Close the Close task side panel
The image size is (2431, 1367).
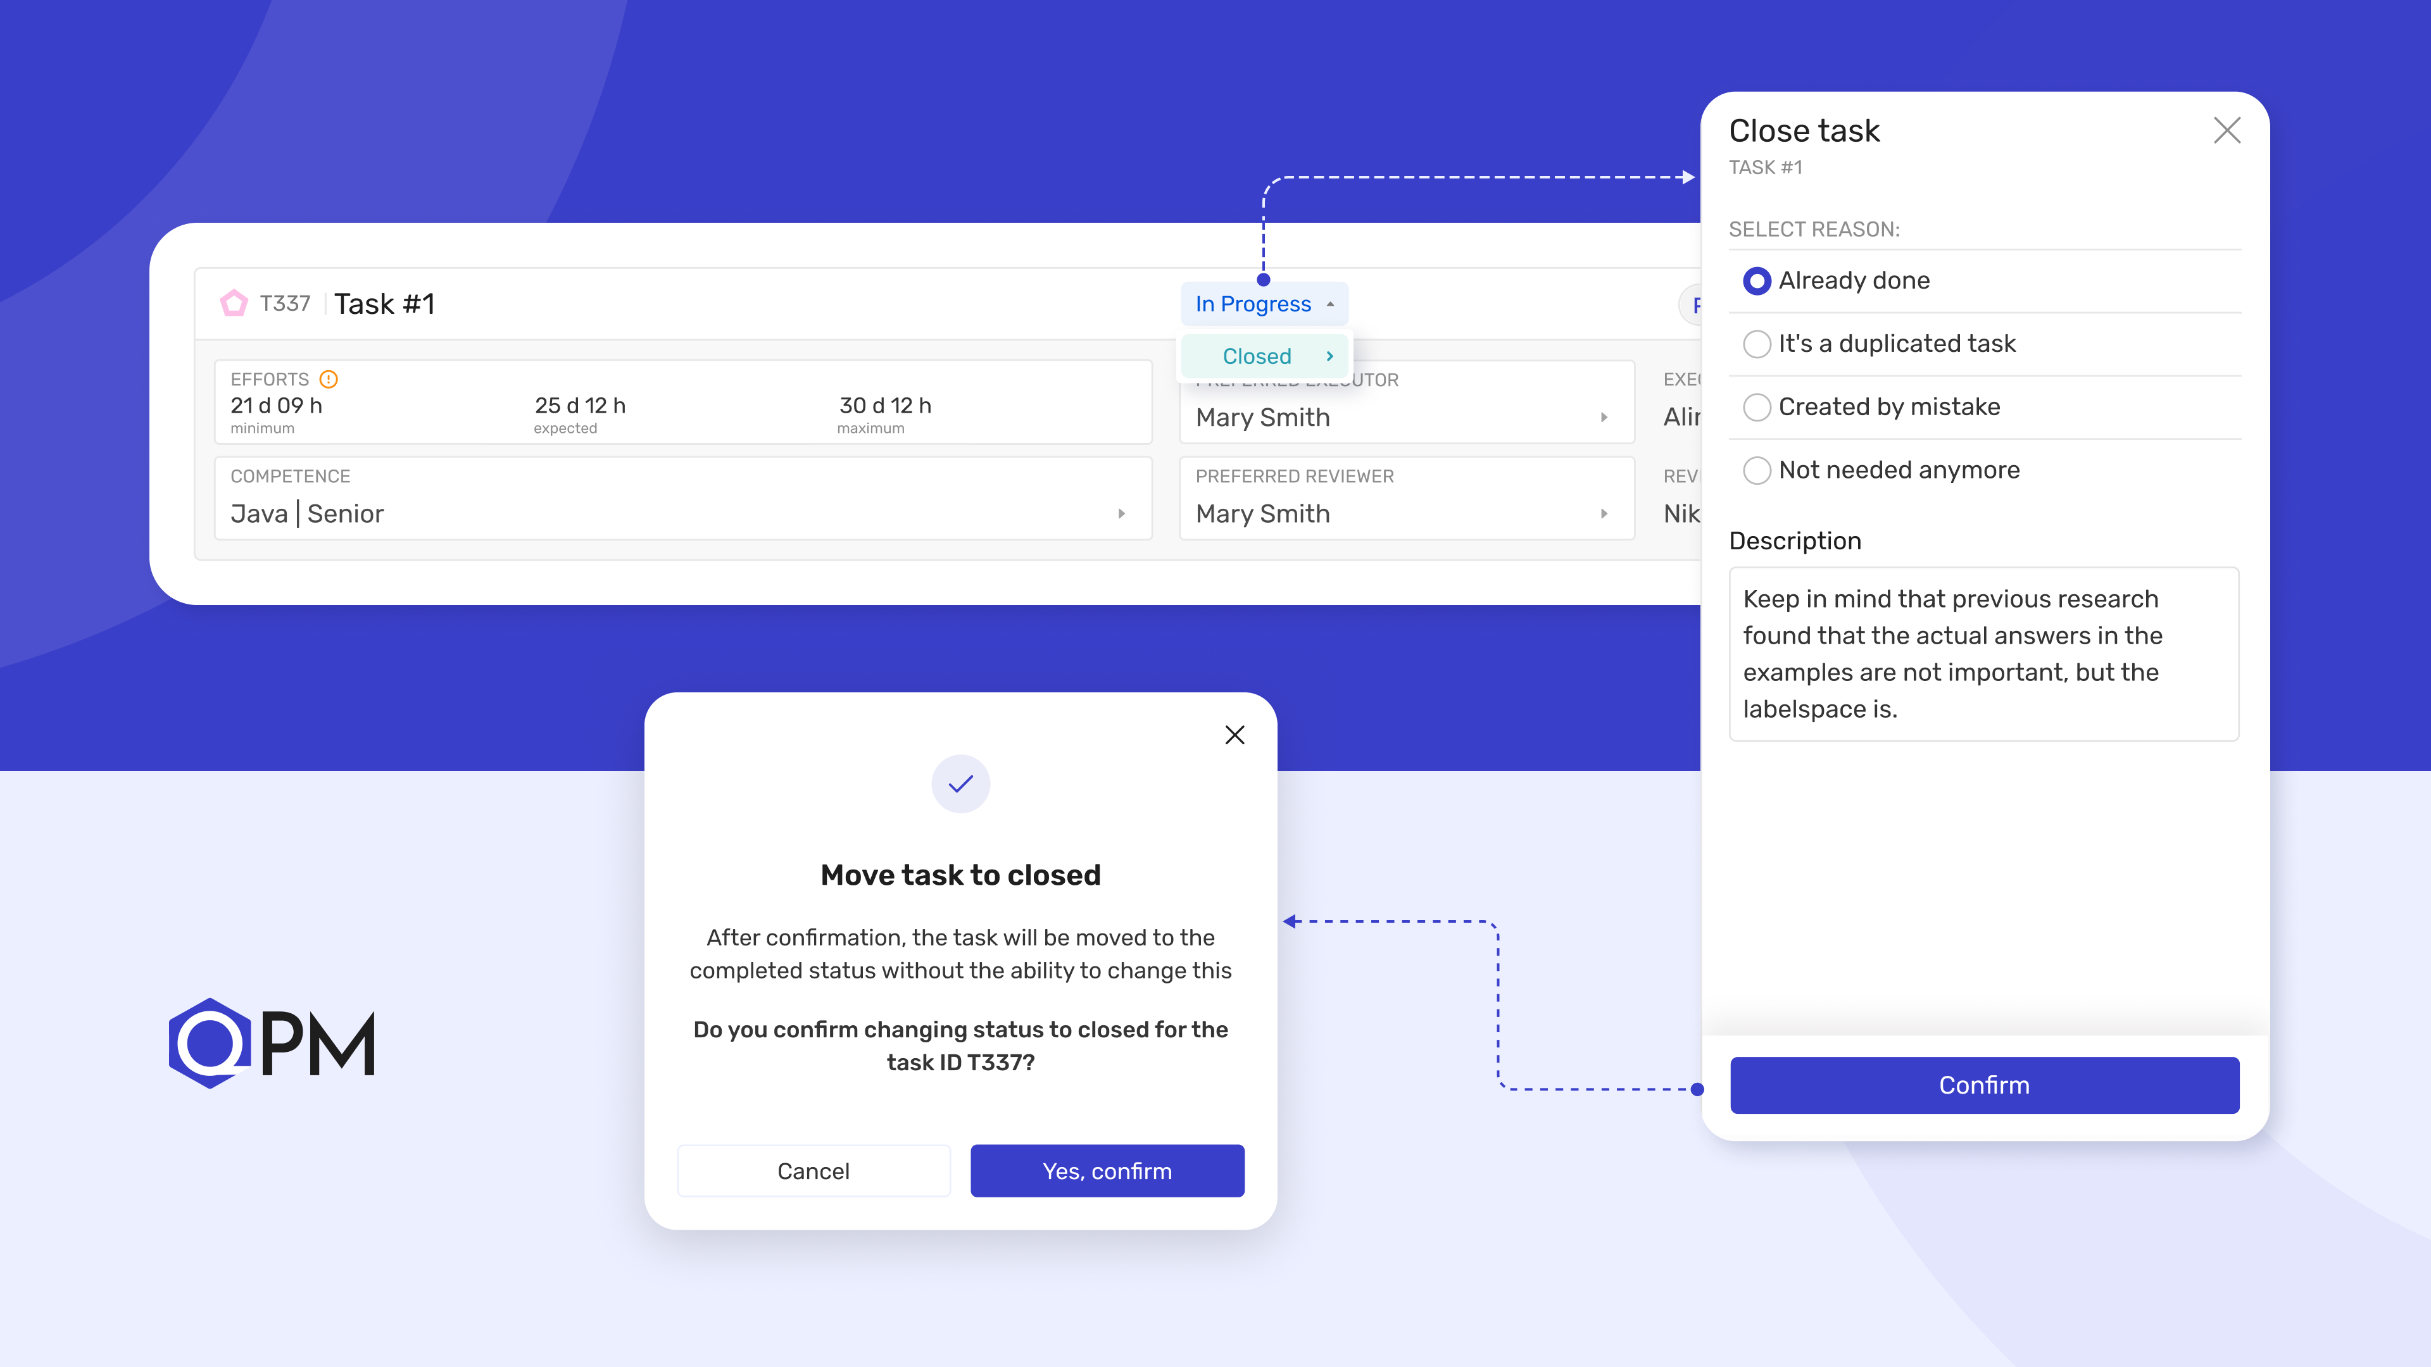(2227, 130)
